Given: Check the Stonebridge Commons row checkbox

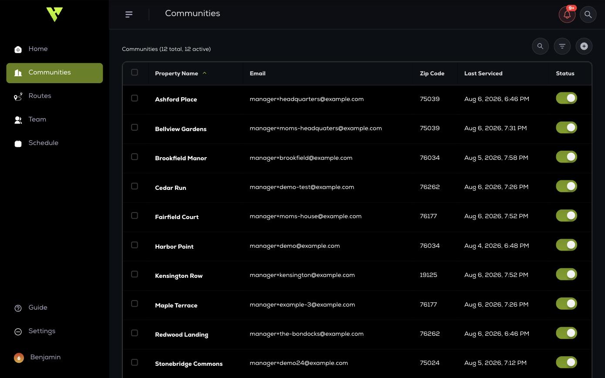Looking at the screenshot, I should click(135, 362).
